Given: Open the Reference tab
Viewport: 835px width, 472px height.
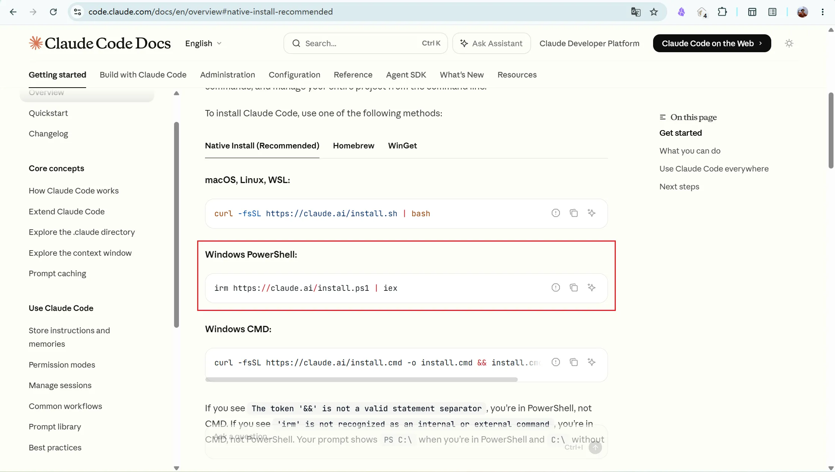Looking at the screenshot, I should tap(353, 75).
